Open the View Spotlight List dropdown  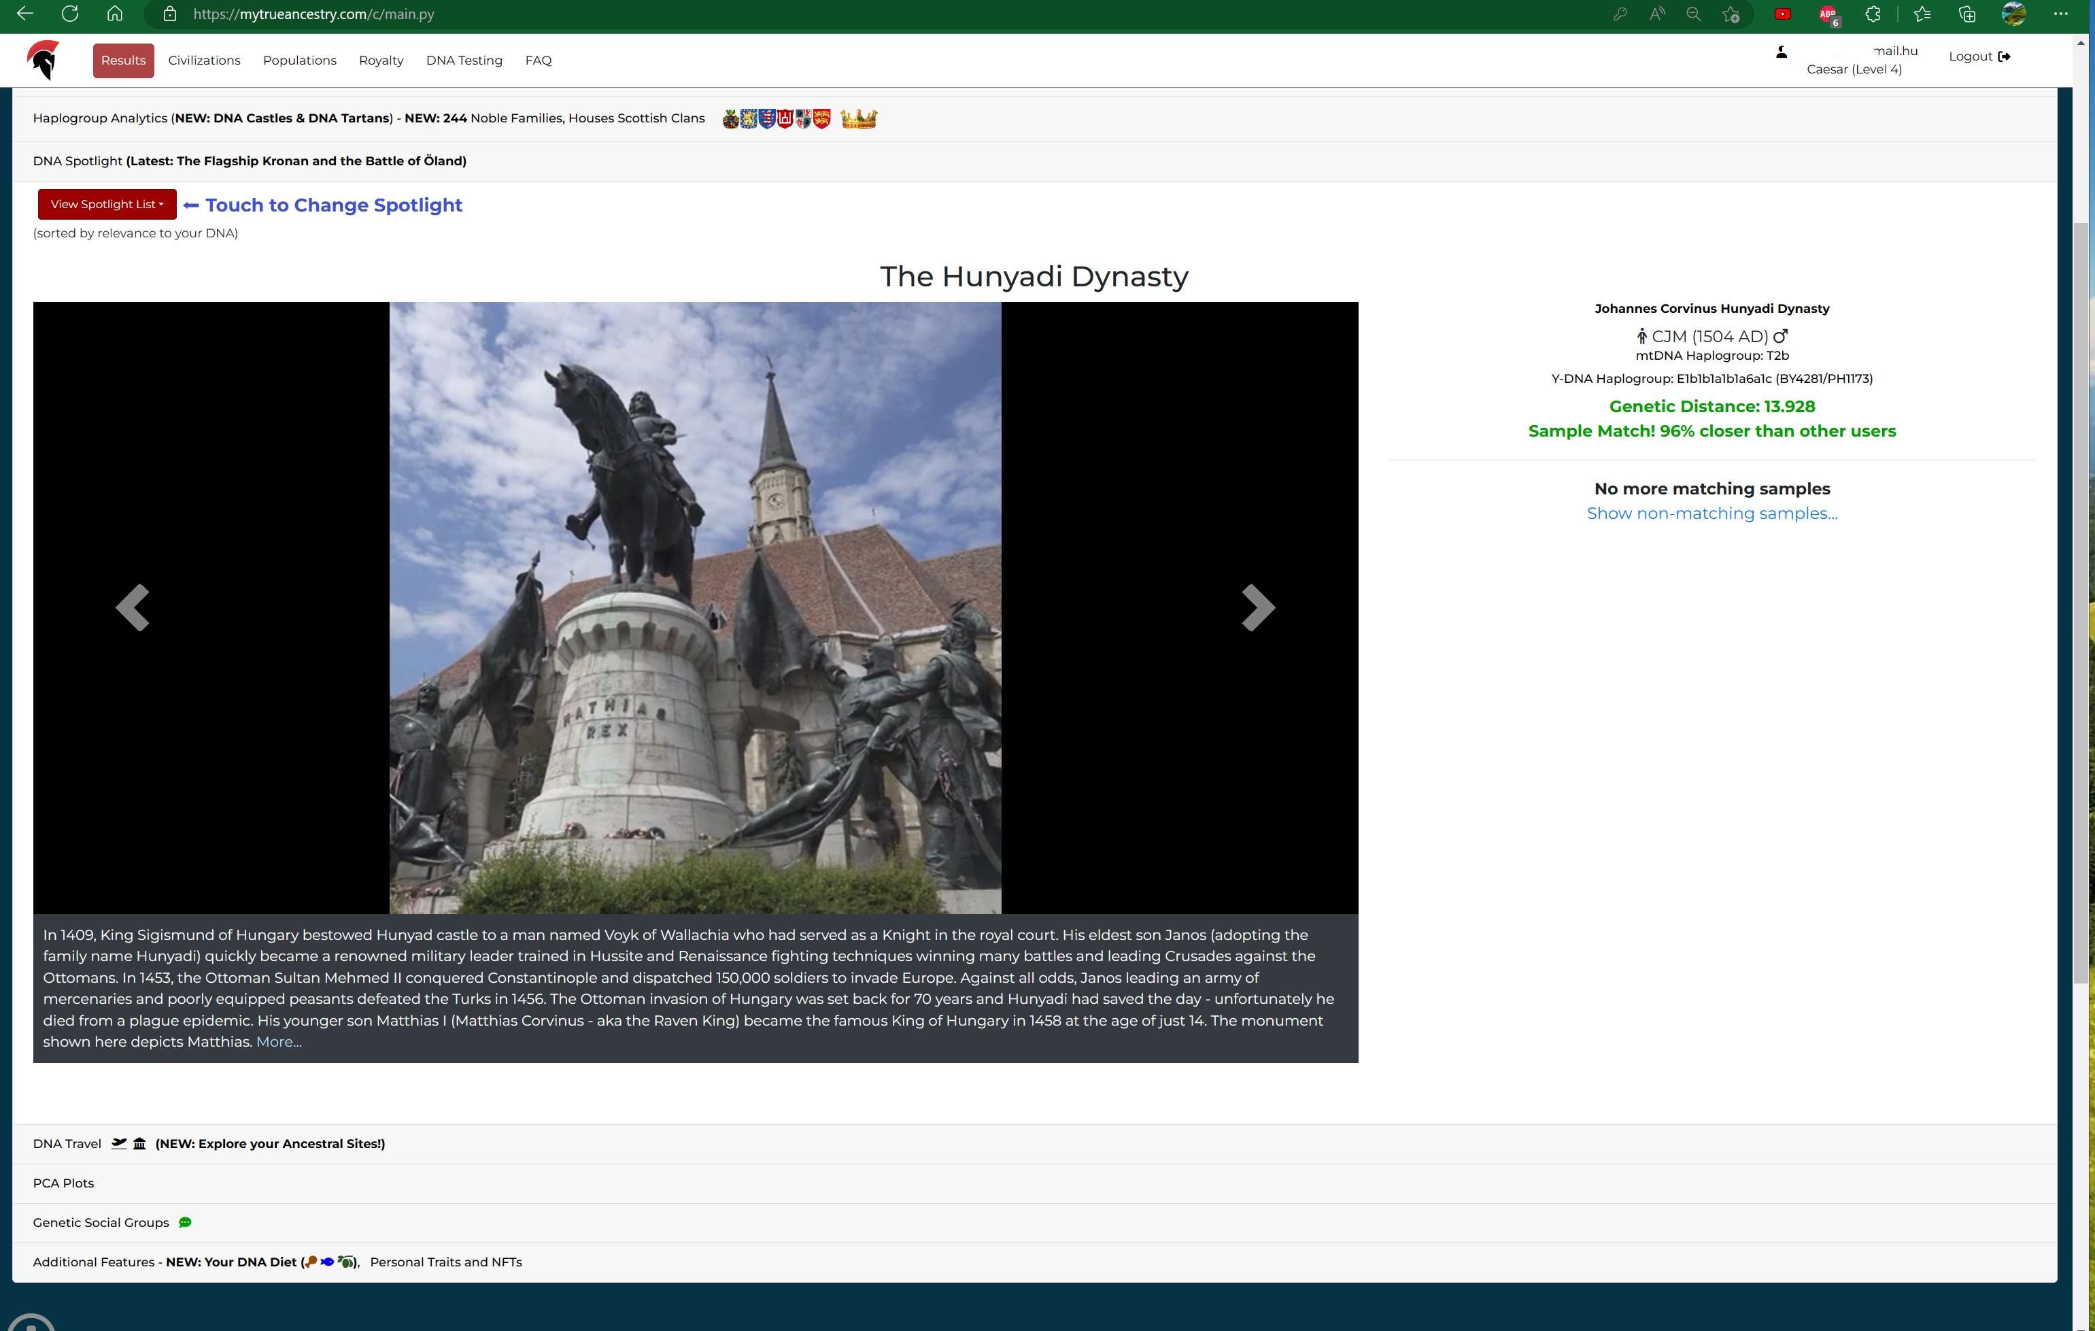pyautogui.click(x=107, y=205)
